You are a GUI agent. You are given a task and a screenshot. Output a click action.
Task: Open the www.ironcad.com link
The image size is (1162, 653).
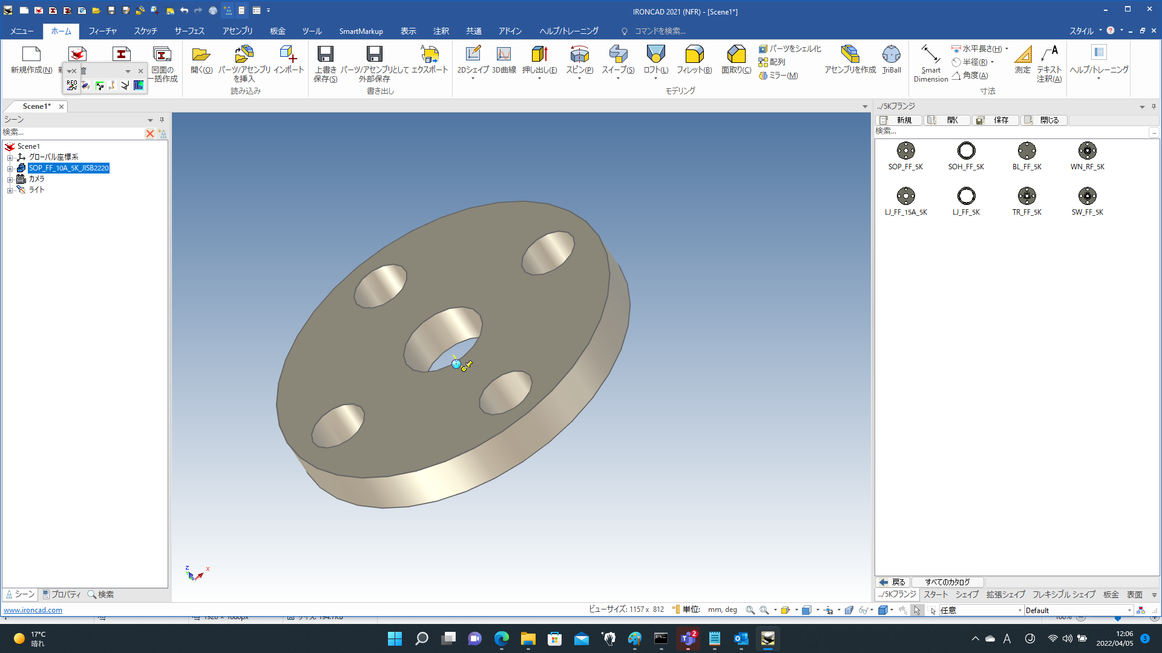coord(33,610)
